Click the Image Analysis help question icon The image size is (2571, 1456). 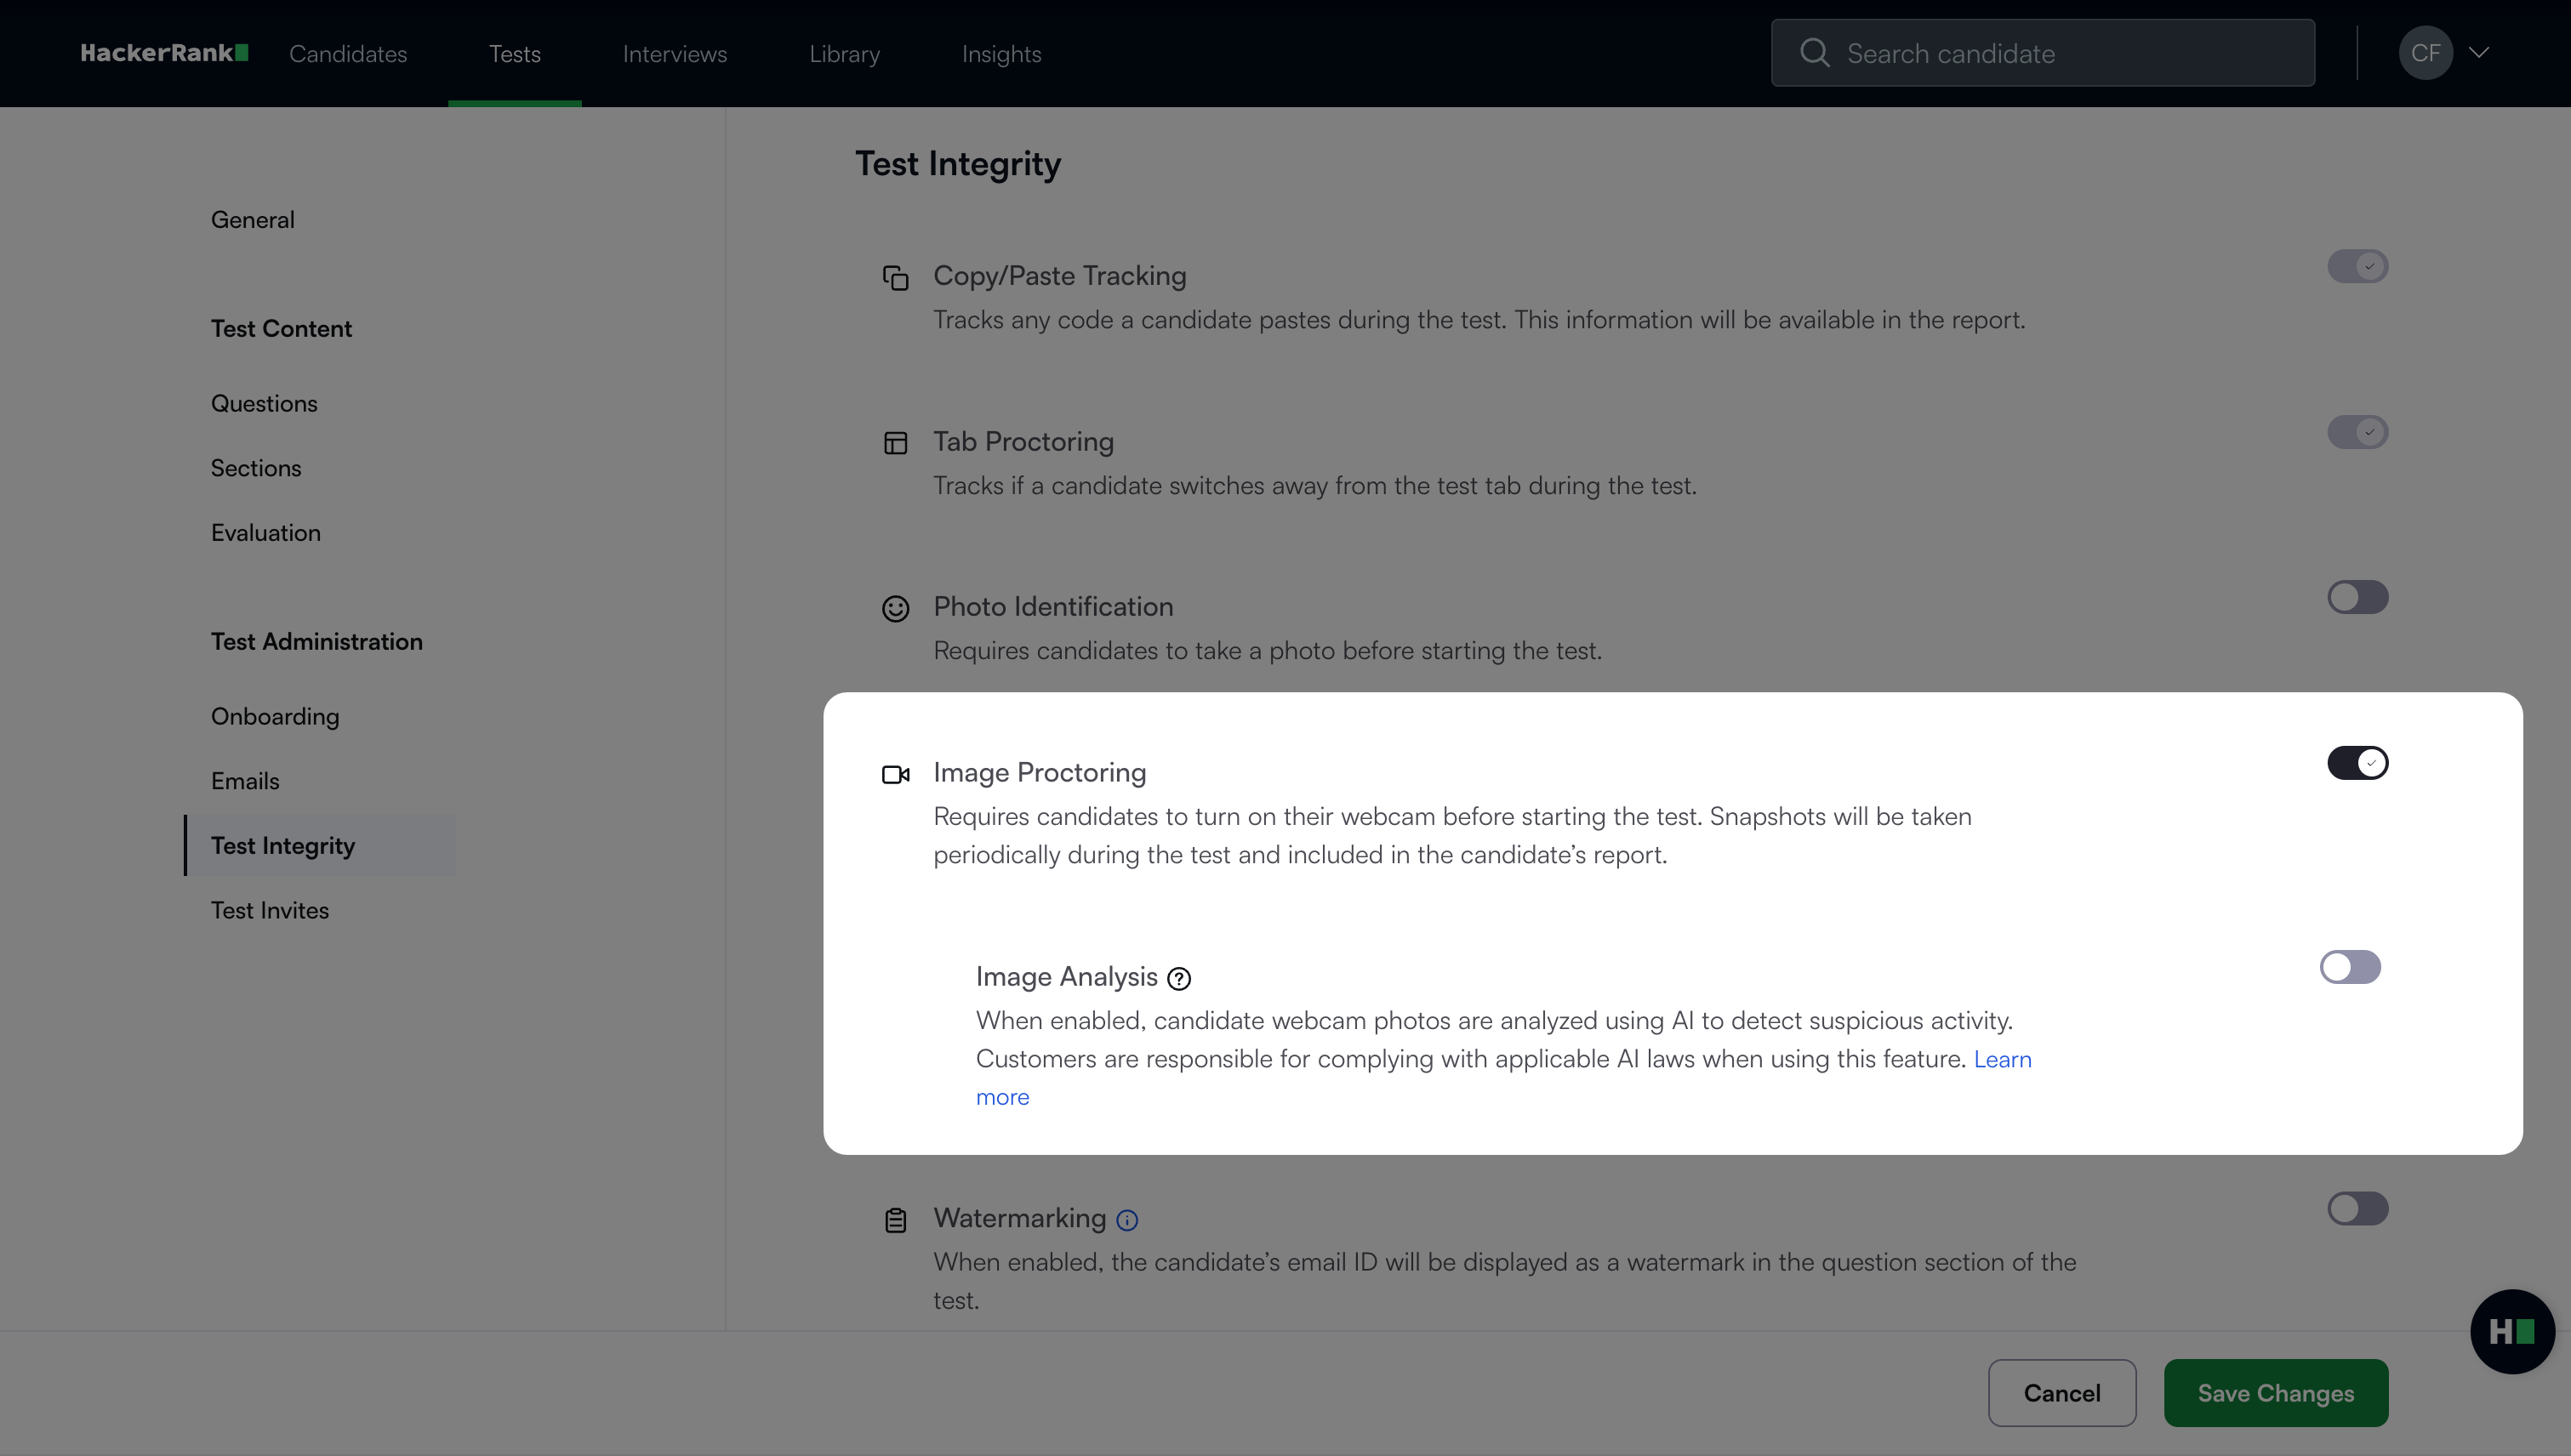[x=1179, y=979]
